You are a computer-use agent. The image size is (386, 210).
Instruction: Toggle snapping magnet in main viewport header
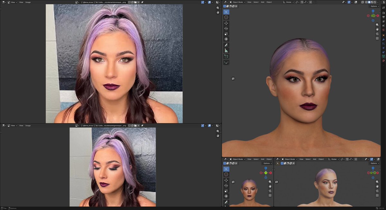[303, 2]
